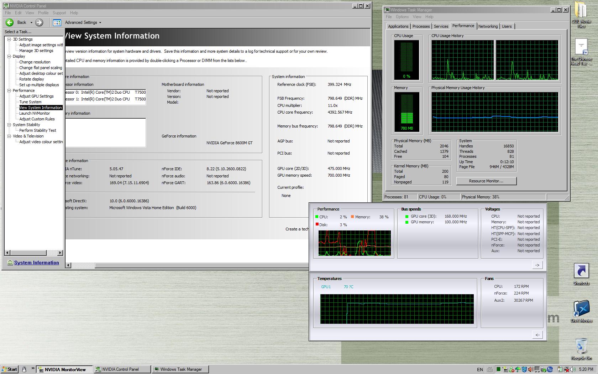
Task: Open the Support menu in NVIDIA Control Panel
Action: click(59, 13)
